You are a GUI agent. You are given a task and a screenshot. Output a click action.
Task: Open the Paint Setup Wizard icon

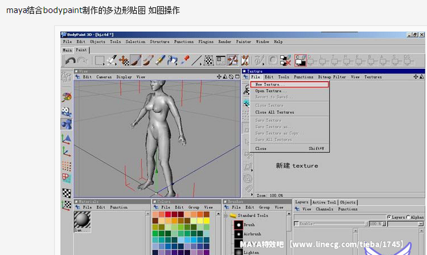click(x=220, y=61)
